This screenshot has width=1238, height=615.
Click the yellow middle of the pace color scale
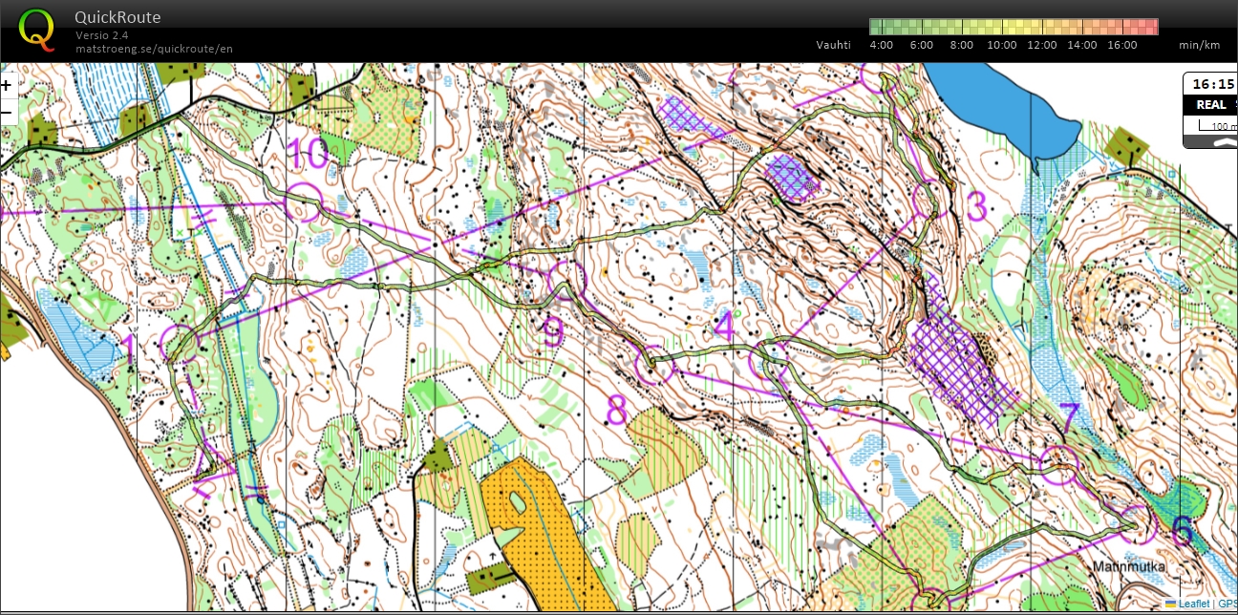coord(1013,27)
